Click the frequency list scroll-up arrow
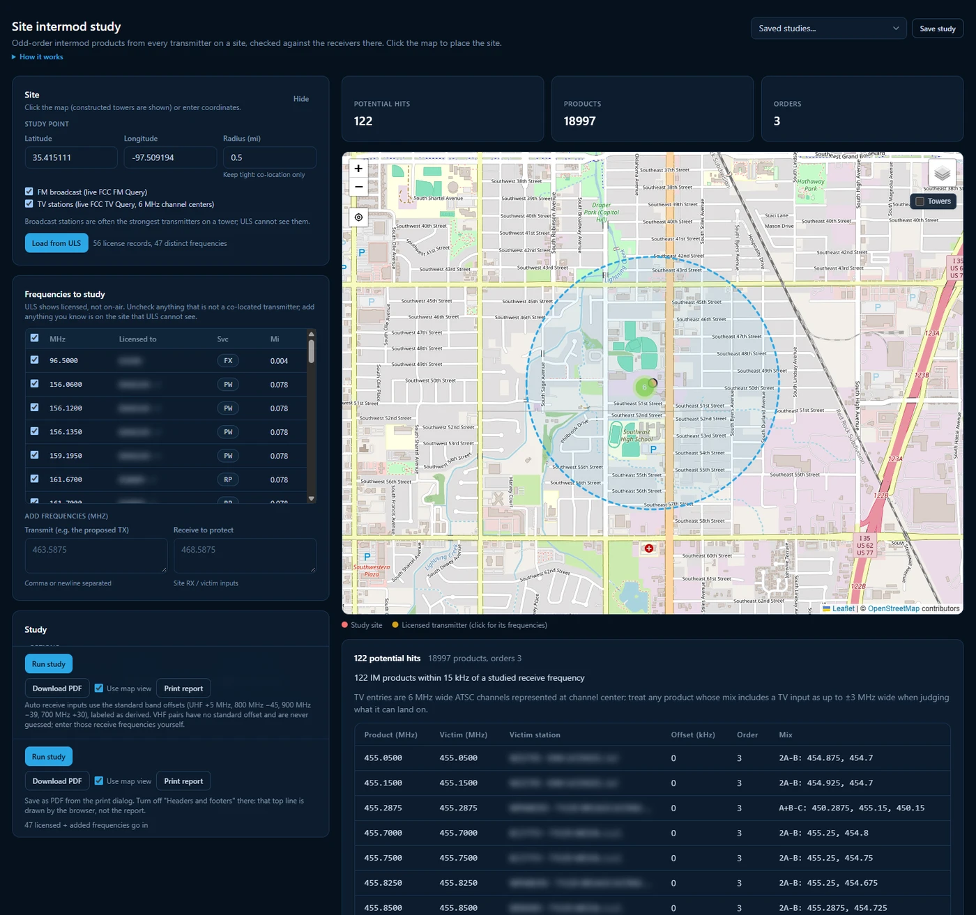Image resolution: width=976 pixels, height=915 pixels. click(x=311, y=335)
